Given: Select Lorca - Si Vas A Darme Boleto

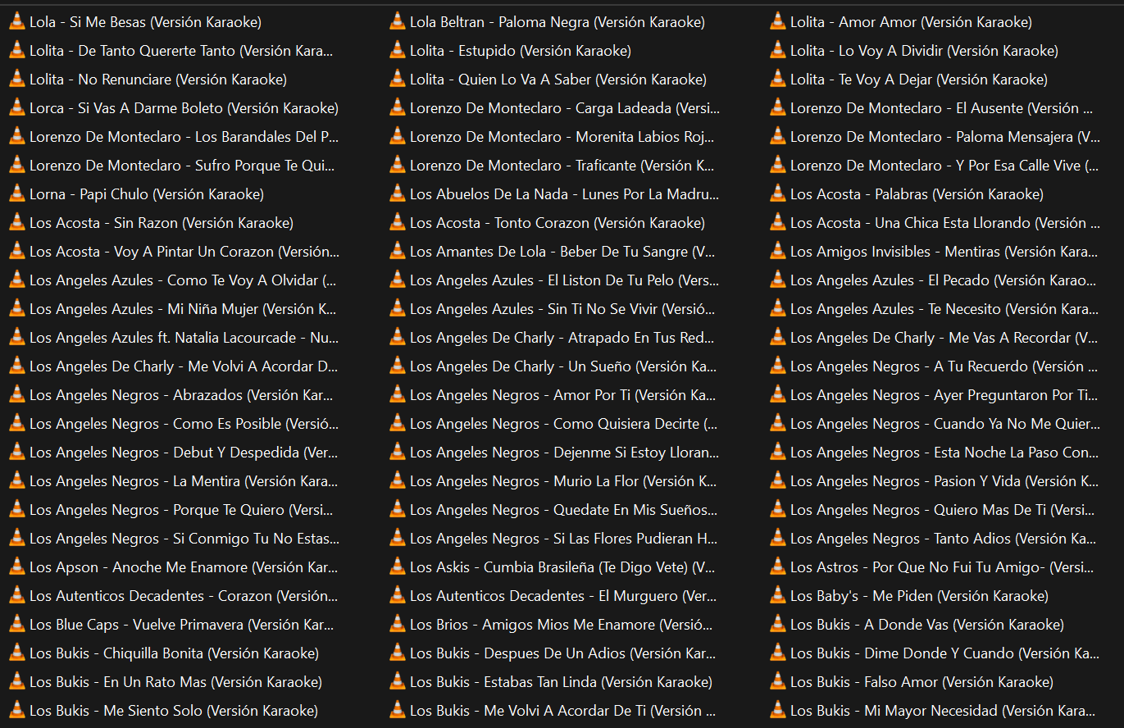Looking at the screenshot, I should click(x=184, y=108).
